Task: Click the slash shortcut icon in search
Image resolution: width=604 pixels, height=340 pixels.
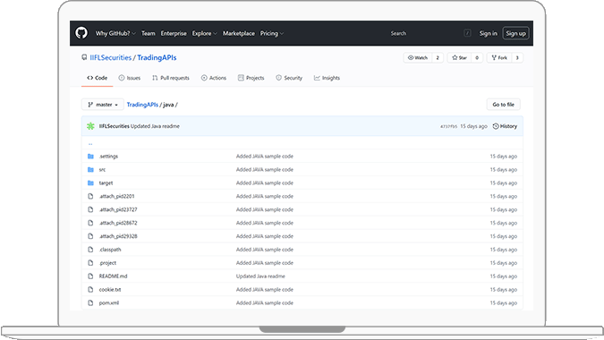Action: pyautogui.click(x=467, y=33)
